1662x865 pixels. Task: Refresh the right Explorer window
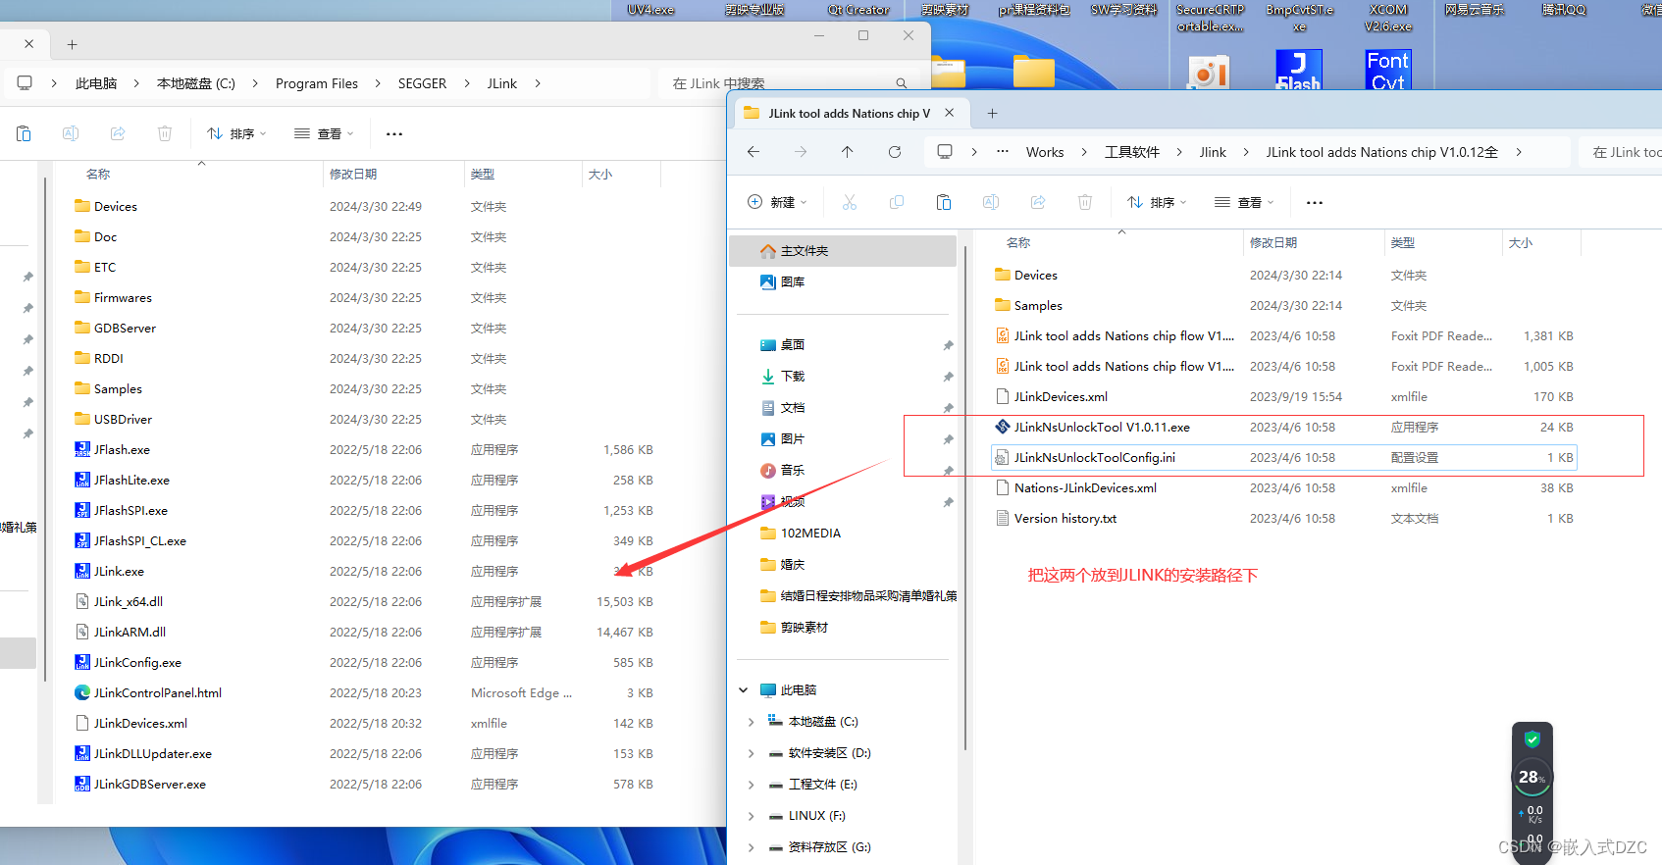[x=895, y=152]
